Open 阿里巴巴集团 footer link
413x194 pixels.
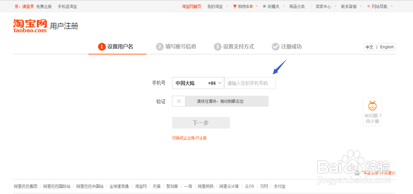click(26, 186)
